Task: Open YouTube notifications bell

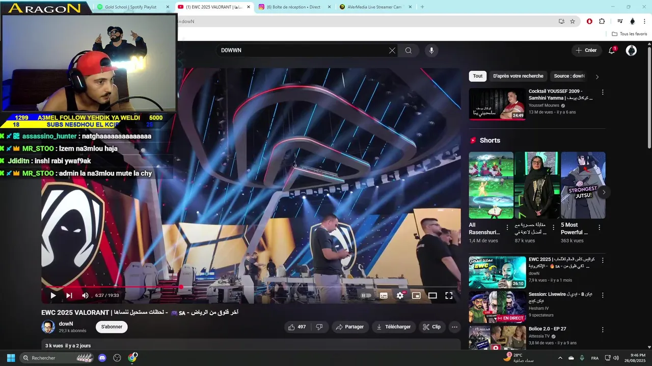Action: click(x=612, y=50)
